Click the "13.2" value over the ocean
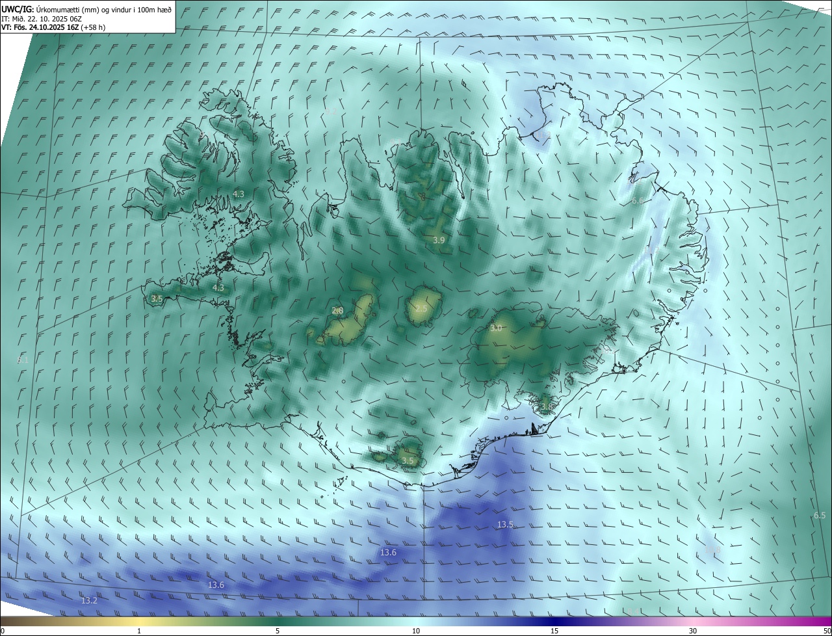The image size is (832, 636). click(x=89, y=600)
